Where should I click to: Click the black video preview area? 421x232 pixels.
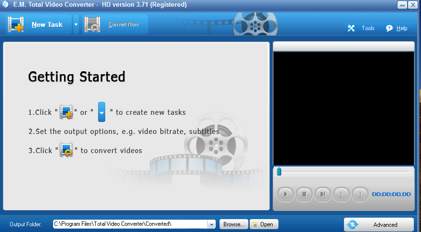tap(343, 109)
